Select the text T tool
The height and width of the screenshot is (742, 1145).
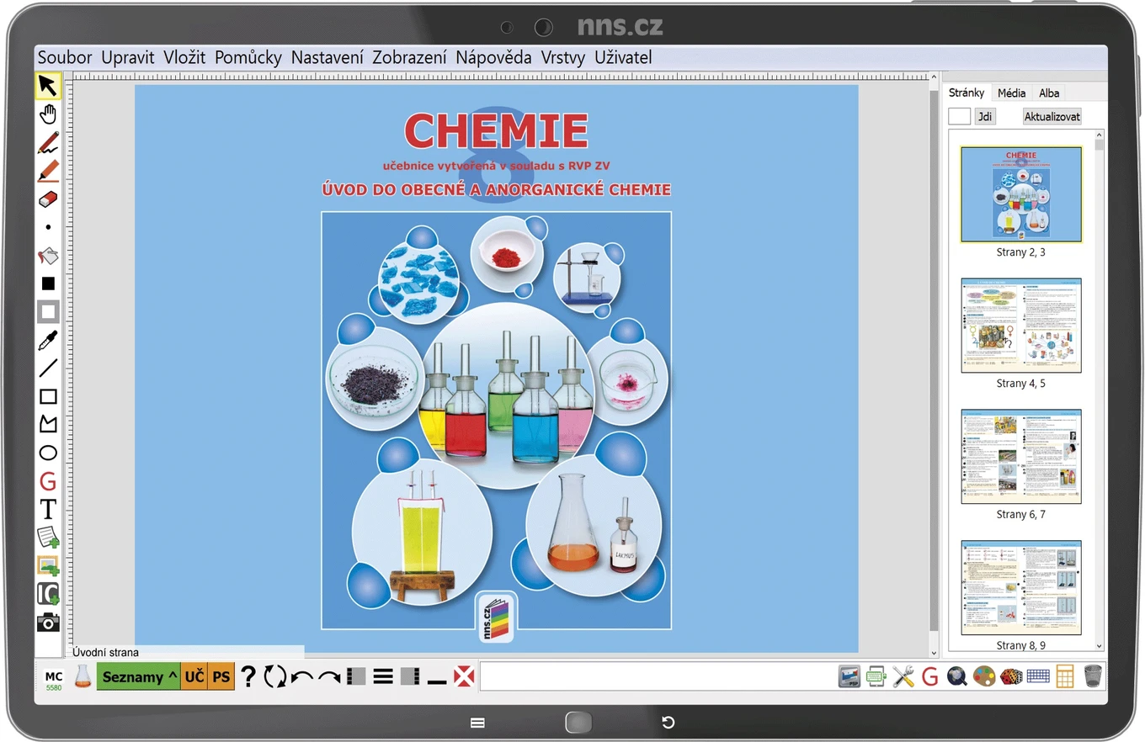(48, 509)
